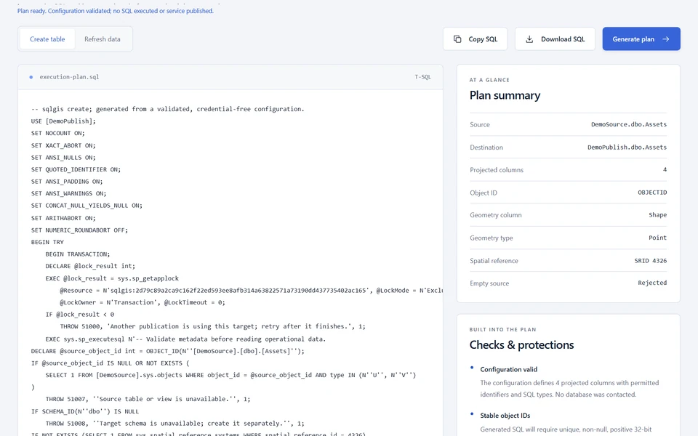This screenshot has width=698, height=436.
Task: Click the IF @lock_result < 0 line
Action: 80,314
